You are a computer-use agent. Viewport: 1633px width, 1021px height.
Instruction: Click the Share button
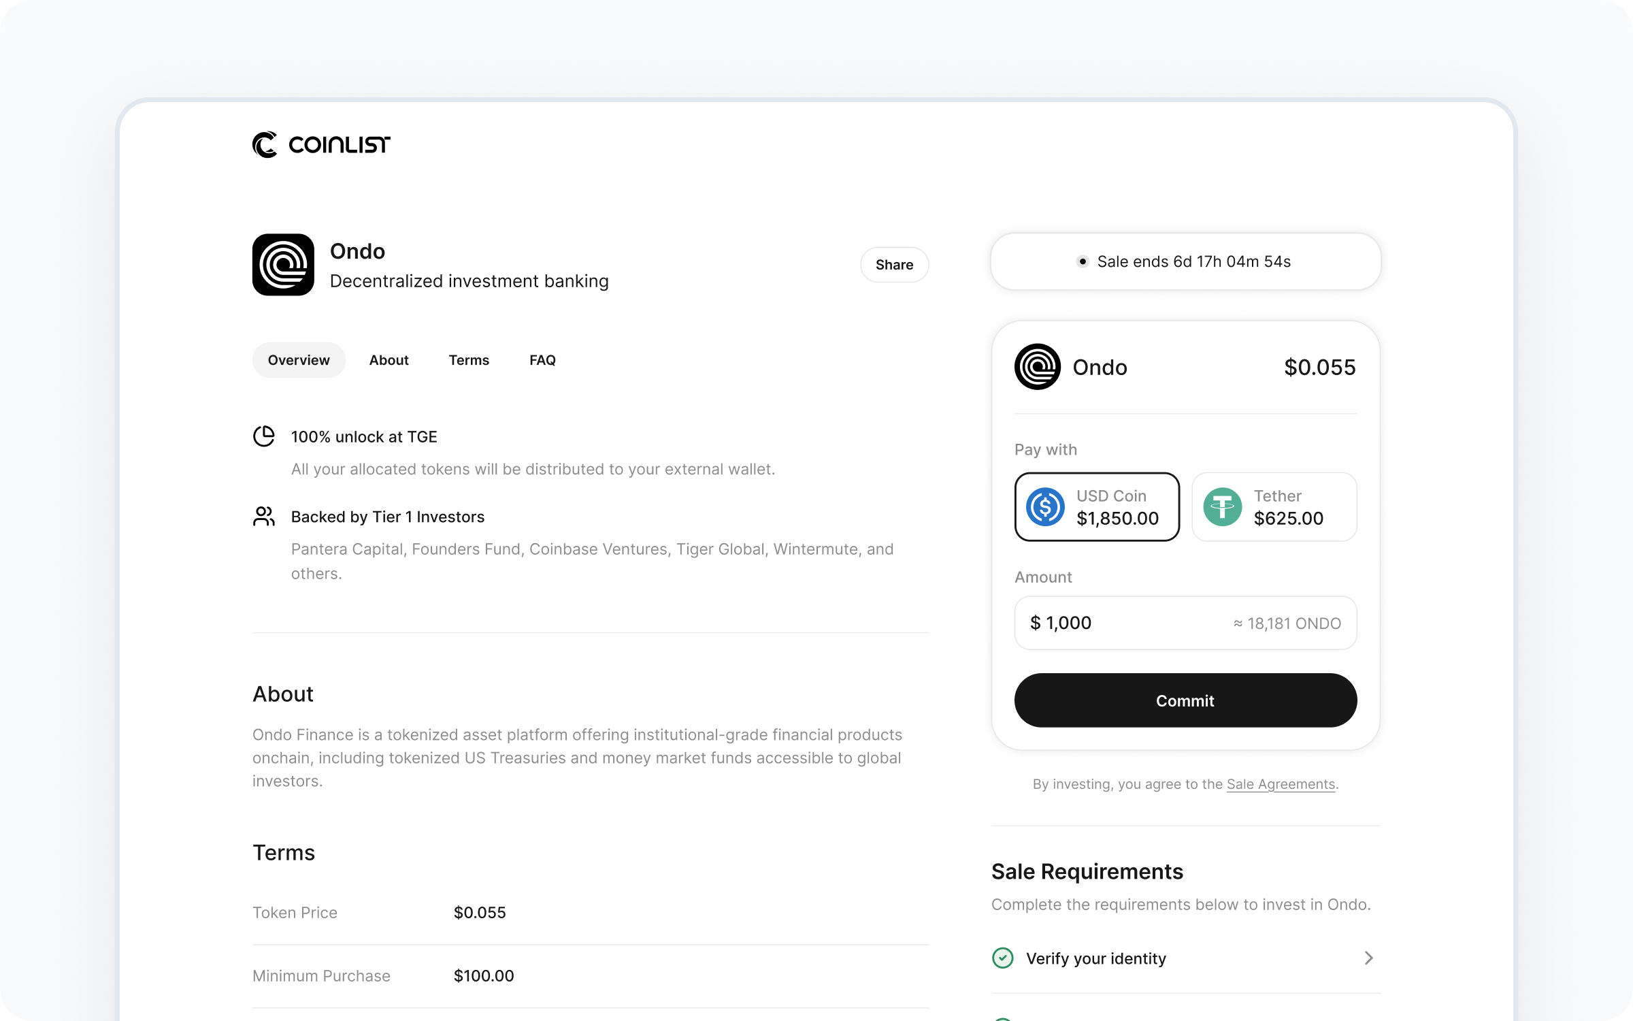pyautogui.click(x=894, y=265)
